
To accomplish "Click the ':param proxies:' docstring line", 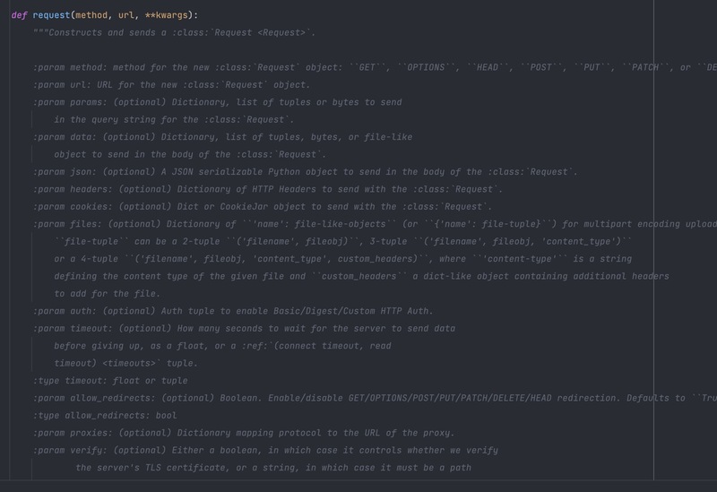I will click(x=244, y=433).
